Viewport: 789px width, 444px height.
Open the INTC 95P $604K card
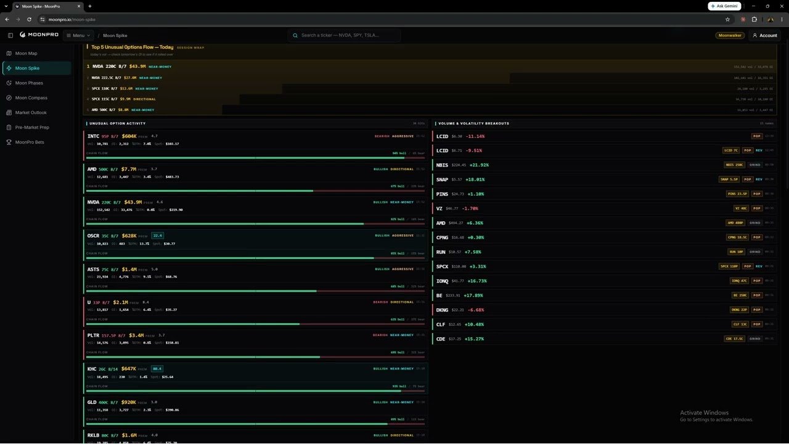(255, 144)
